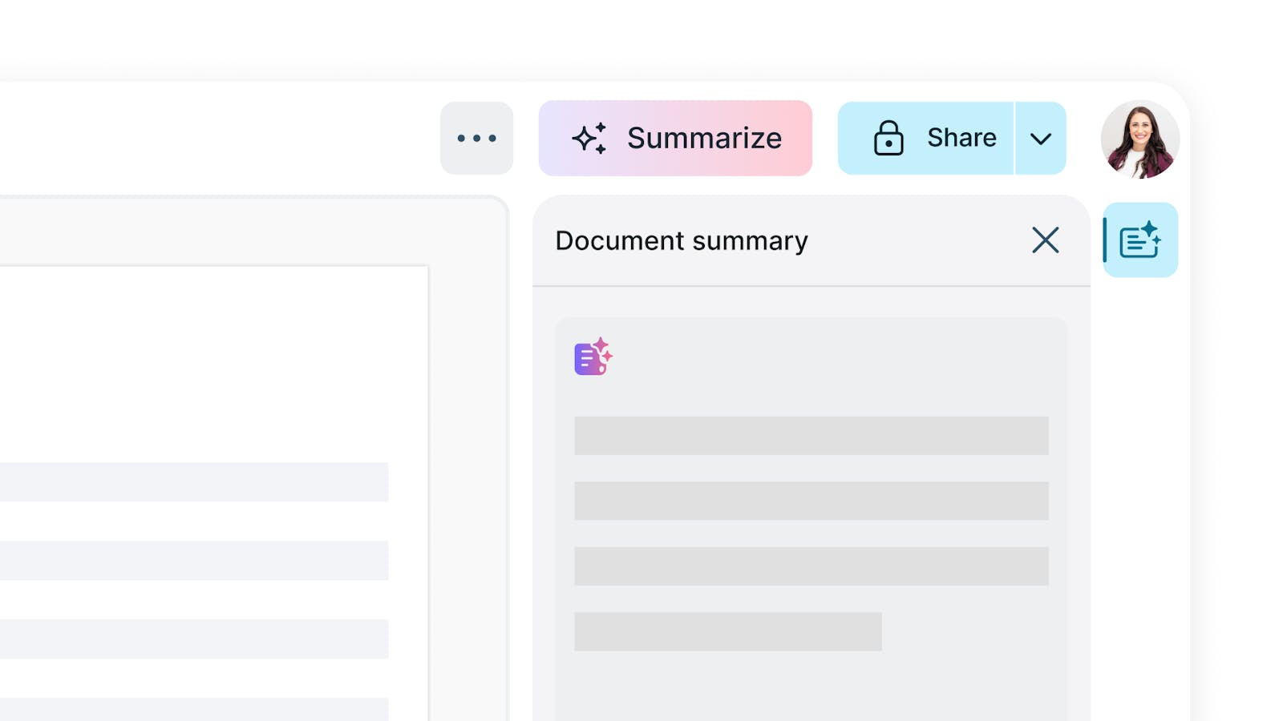Select first placeholder line in summary card
This screenshot has height=721, width=1283.
coord(811,436)
